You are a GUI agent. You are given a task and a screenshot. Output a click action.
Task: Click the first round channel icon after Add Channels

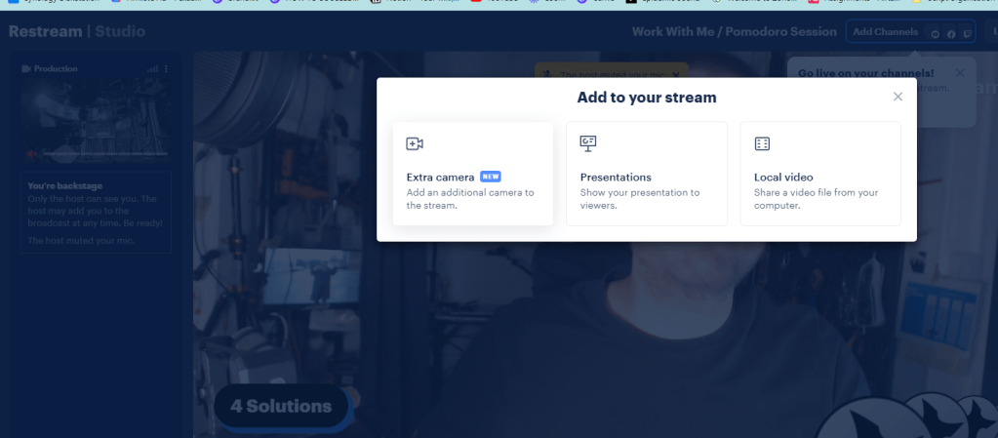(x=935, y=34)
